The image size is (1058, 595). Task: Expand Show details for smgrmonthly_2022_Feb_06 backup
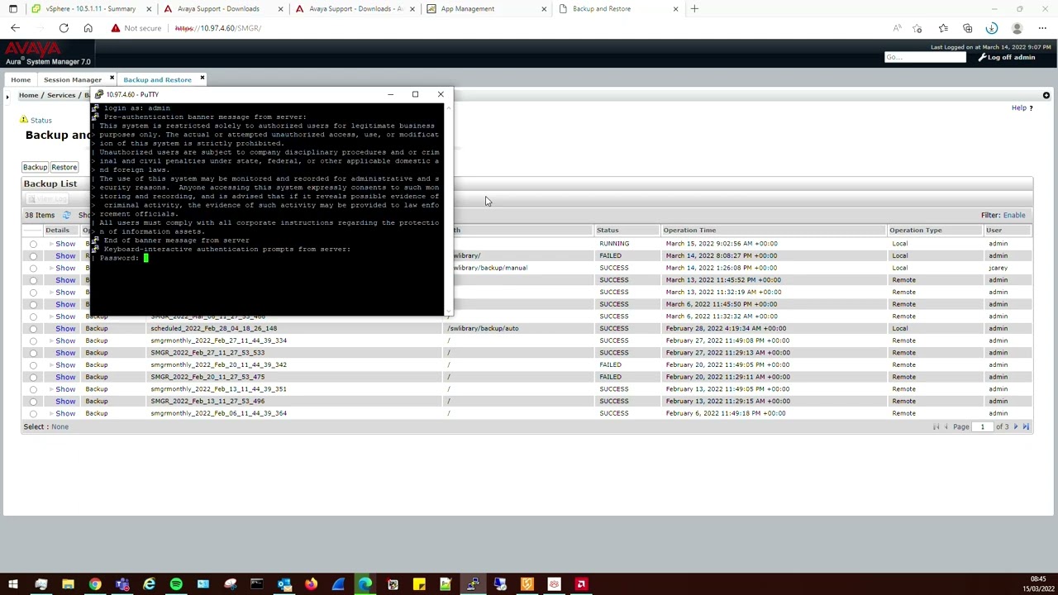[x=64, y=413]
